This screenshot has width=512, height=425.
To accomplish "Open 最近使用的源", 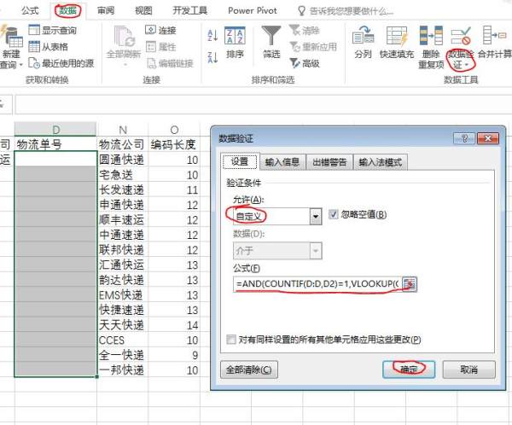I will coord(61,62).
